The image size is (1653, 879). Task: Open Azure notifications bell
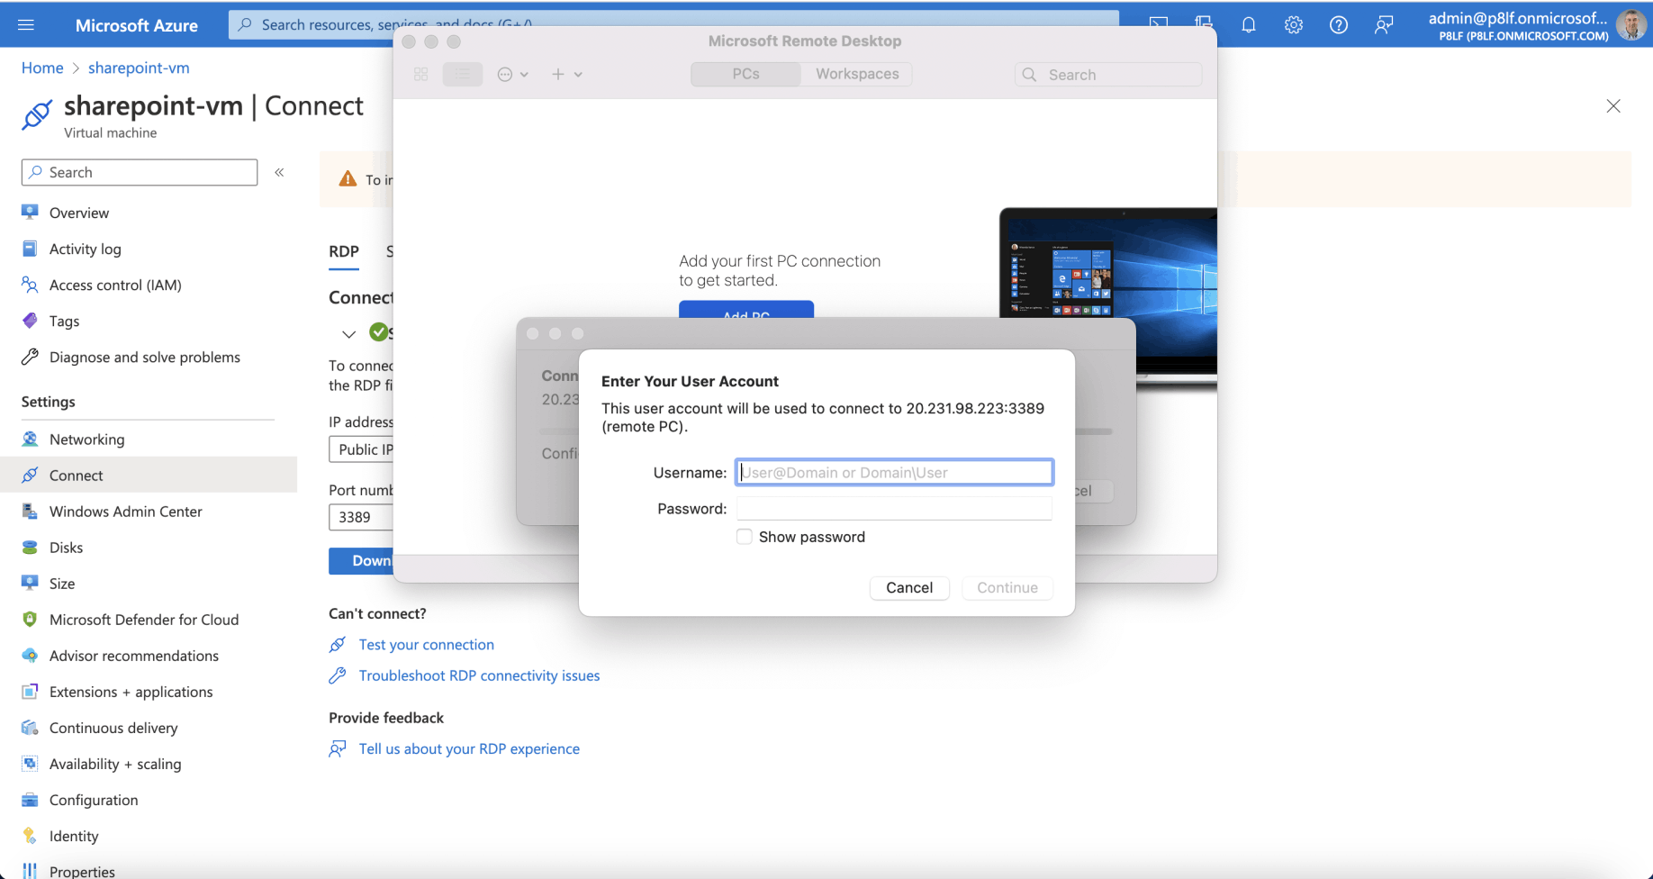[x=1248, y=25]
